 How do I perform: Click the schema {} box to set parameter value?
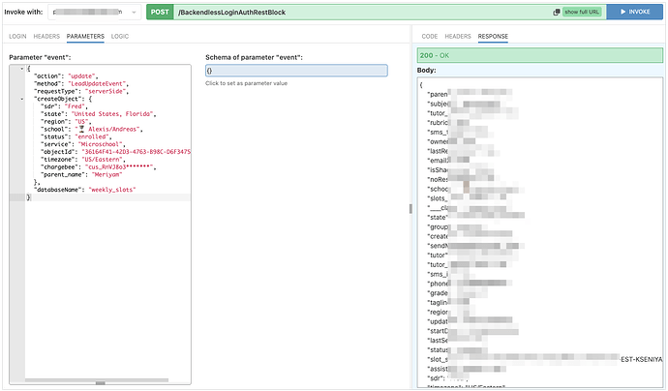296,71
